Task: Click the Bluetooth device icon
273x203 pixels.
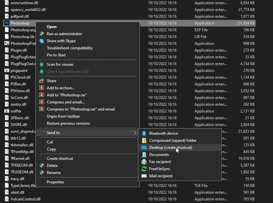Action: [144, 133]
